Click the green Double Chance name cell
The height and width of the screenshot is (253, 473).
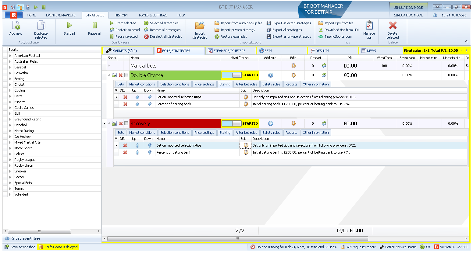coord(175,75)
